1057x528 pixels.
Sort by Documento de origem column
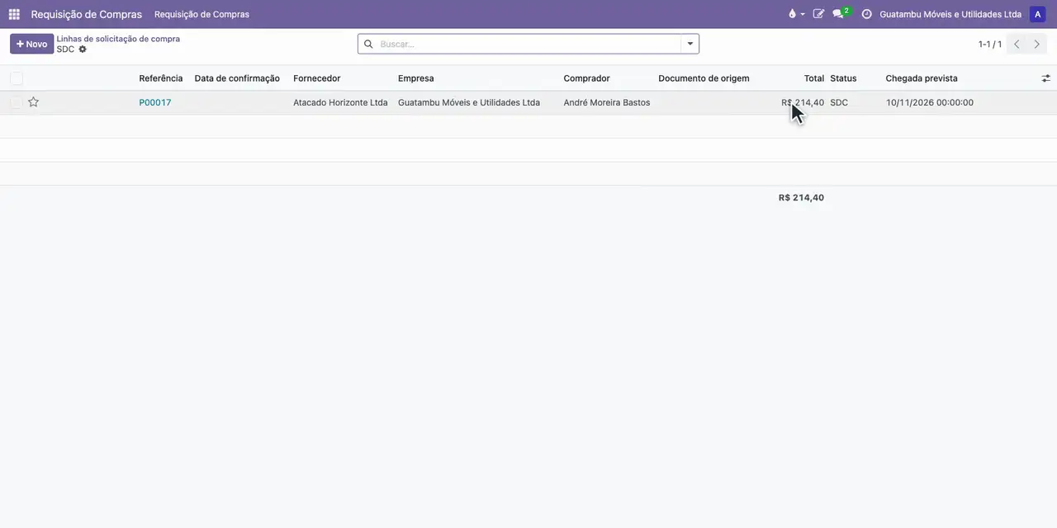tap(704, 78)
